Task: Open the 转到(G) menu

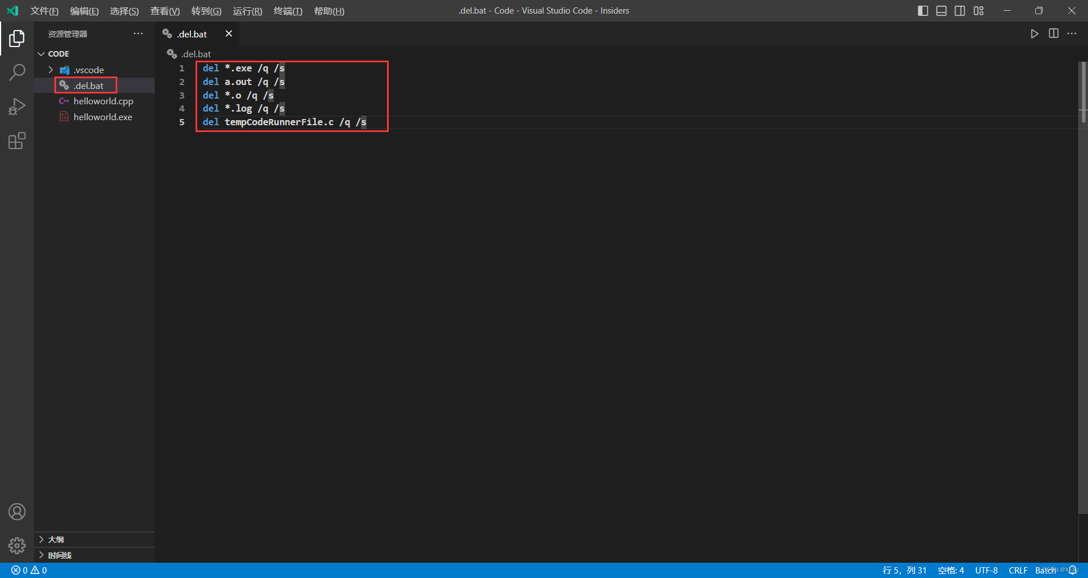Action: click(x=206, y=11)
